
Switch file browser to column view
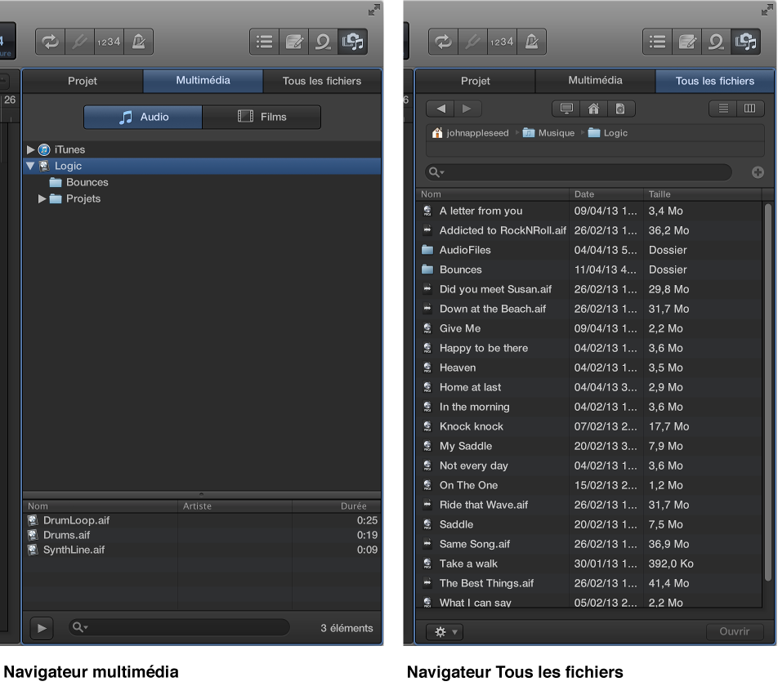coord(749,109)
